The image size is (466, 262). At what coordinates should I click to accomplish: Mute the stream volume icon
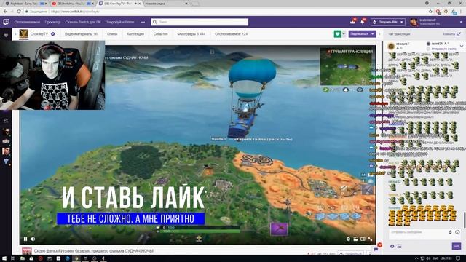tap(33, 239)
